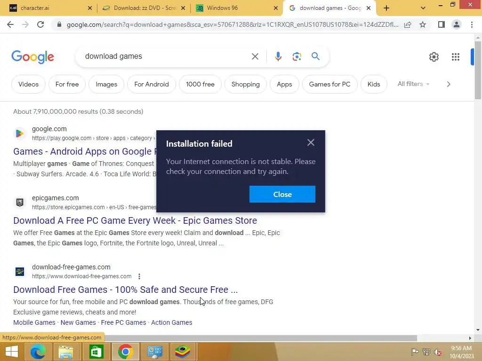
Task: Open Epic Games Store free game result
Action: click(135, 220)
